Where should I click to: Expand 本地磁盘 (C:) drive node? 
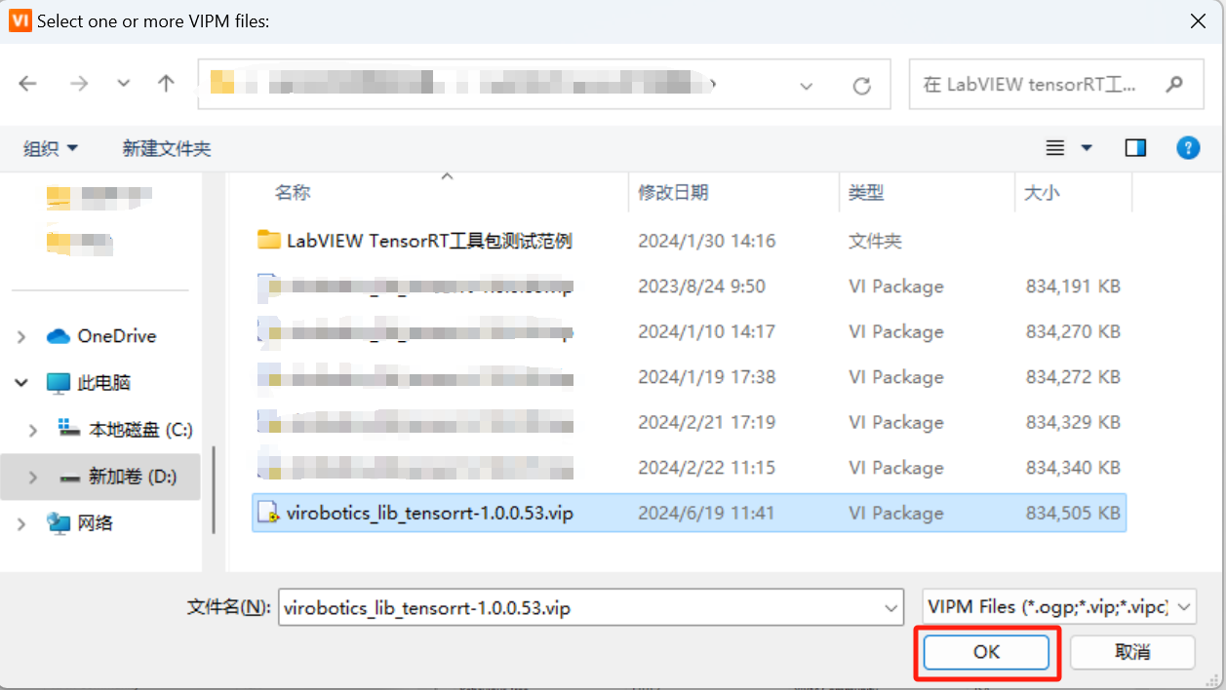click(x=33, y=430)
